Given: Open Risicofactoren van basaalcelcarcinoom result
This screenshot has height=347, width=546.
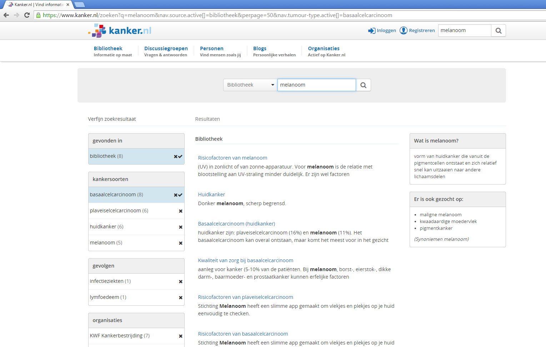Looking at the screenshot, I should [x=243, y=334].
